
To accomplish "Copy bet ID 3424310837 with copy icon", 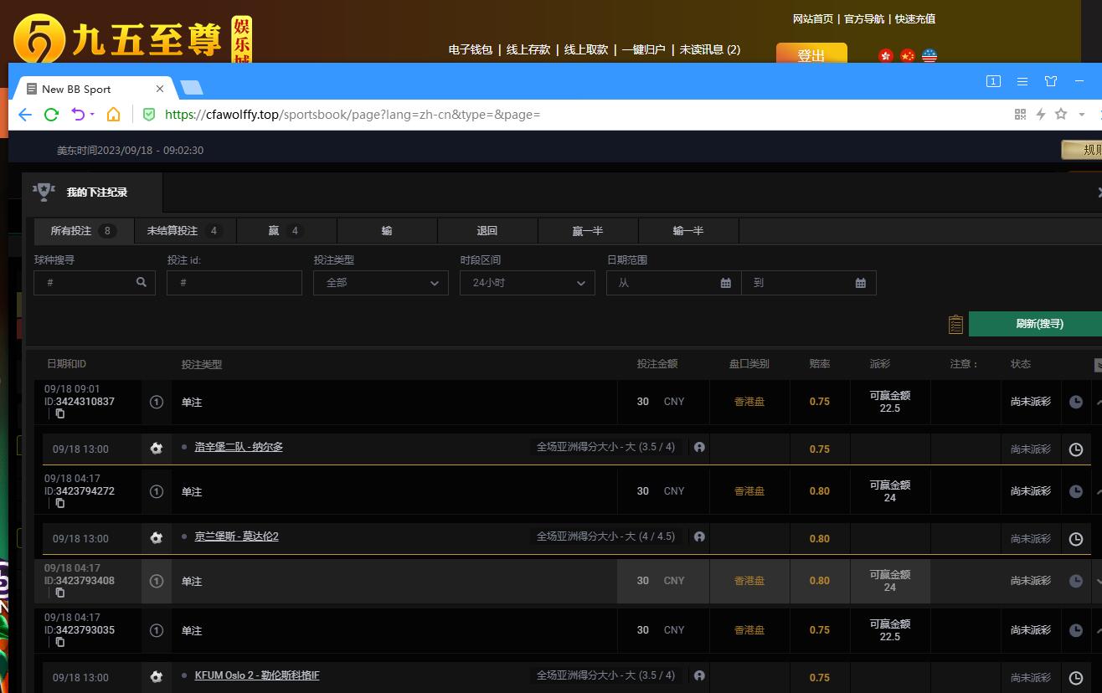I will pos(60,413).
